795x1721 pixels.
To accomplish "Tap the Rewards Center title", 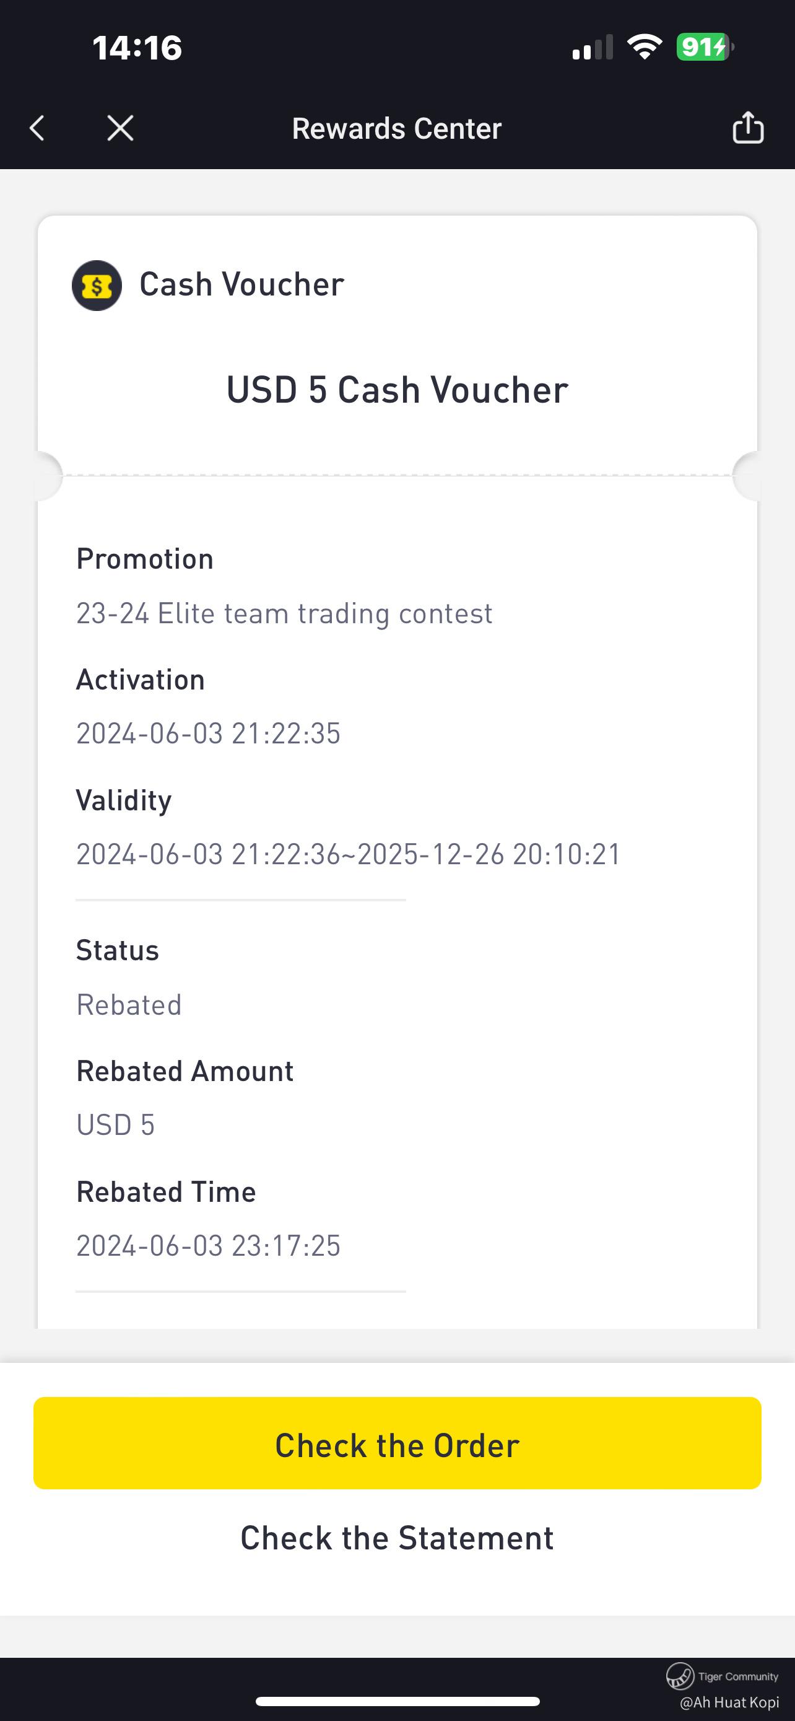I will [x=396, y=128].
